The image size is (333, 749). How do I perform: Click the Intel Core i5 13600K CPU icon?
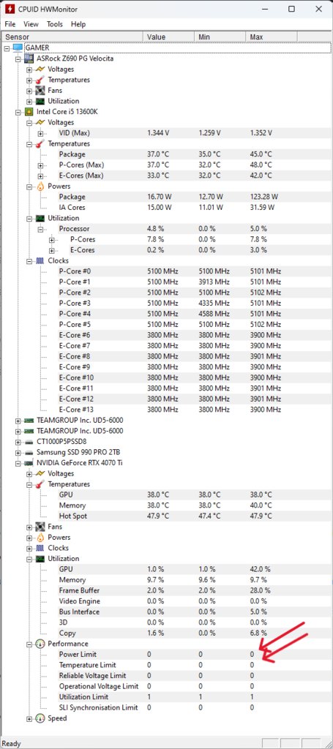[x=29, y=112]
